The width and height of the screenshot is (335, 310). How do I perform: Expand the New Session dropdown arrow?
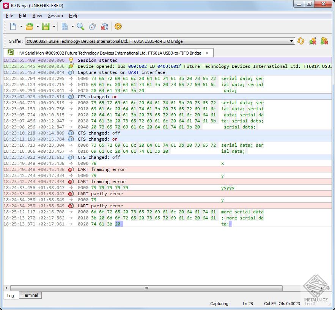(21, 27)
